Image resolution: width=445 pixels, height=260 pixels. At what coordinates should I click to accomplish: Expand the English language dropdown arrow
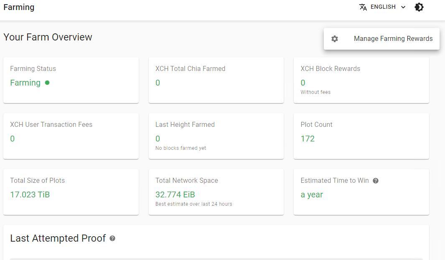point(403,7)
